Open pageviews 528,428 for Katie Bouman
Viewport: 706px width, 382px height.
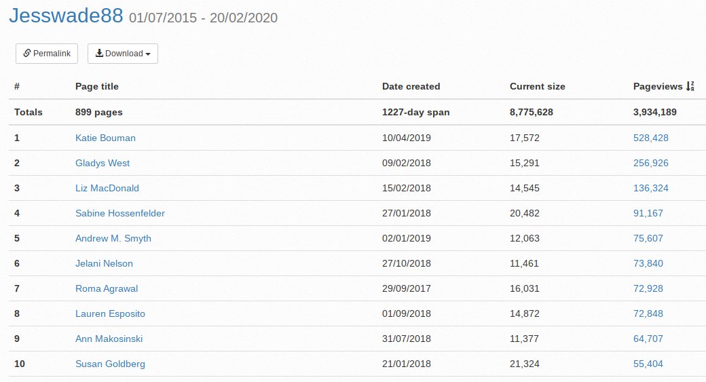click(x=650, y=138)
